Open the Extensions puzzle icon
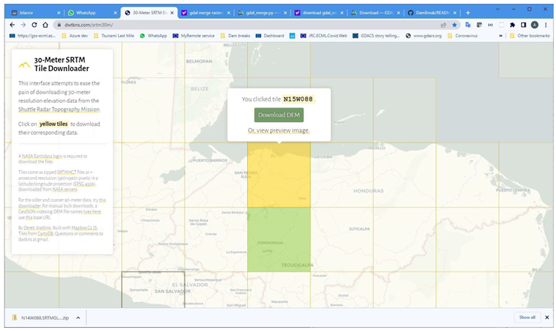The width and height of the screenshot is (556, 331). coord(511,24)
